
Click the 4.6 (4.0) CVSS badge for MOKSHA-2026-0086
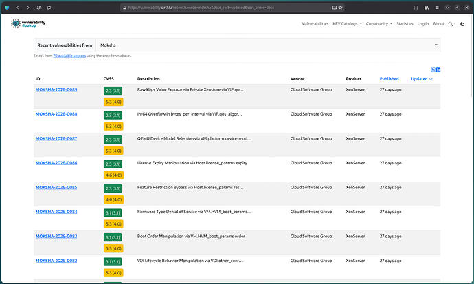(x=113, y=175)
